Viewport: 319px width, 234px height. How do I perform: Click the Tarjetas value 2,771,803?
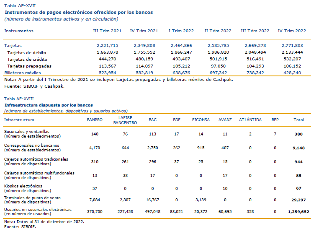[x=292, y=45]
